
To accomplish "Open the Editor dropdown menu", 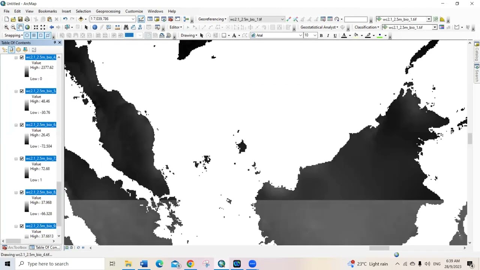I will (x=176, y=27).
